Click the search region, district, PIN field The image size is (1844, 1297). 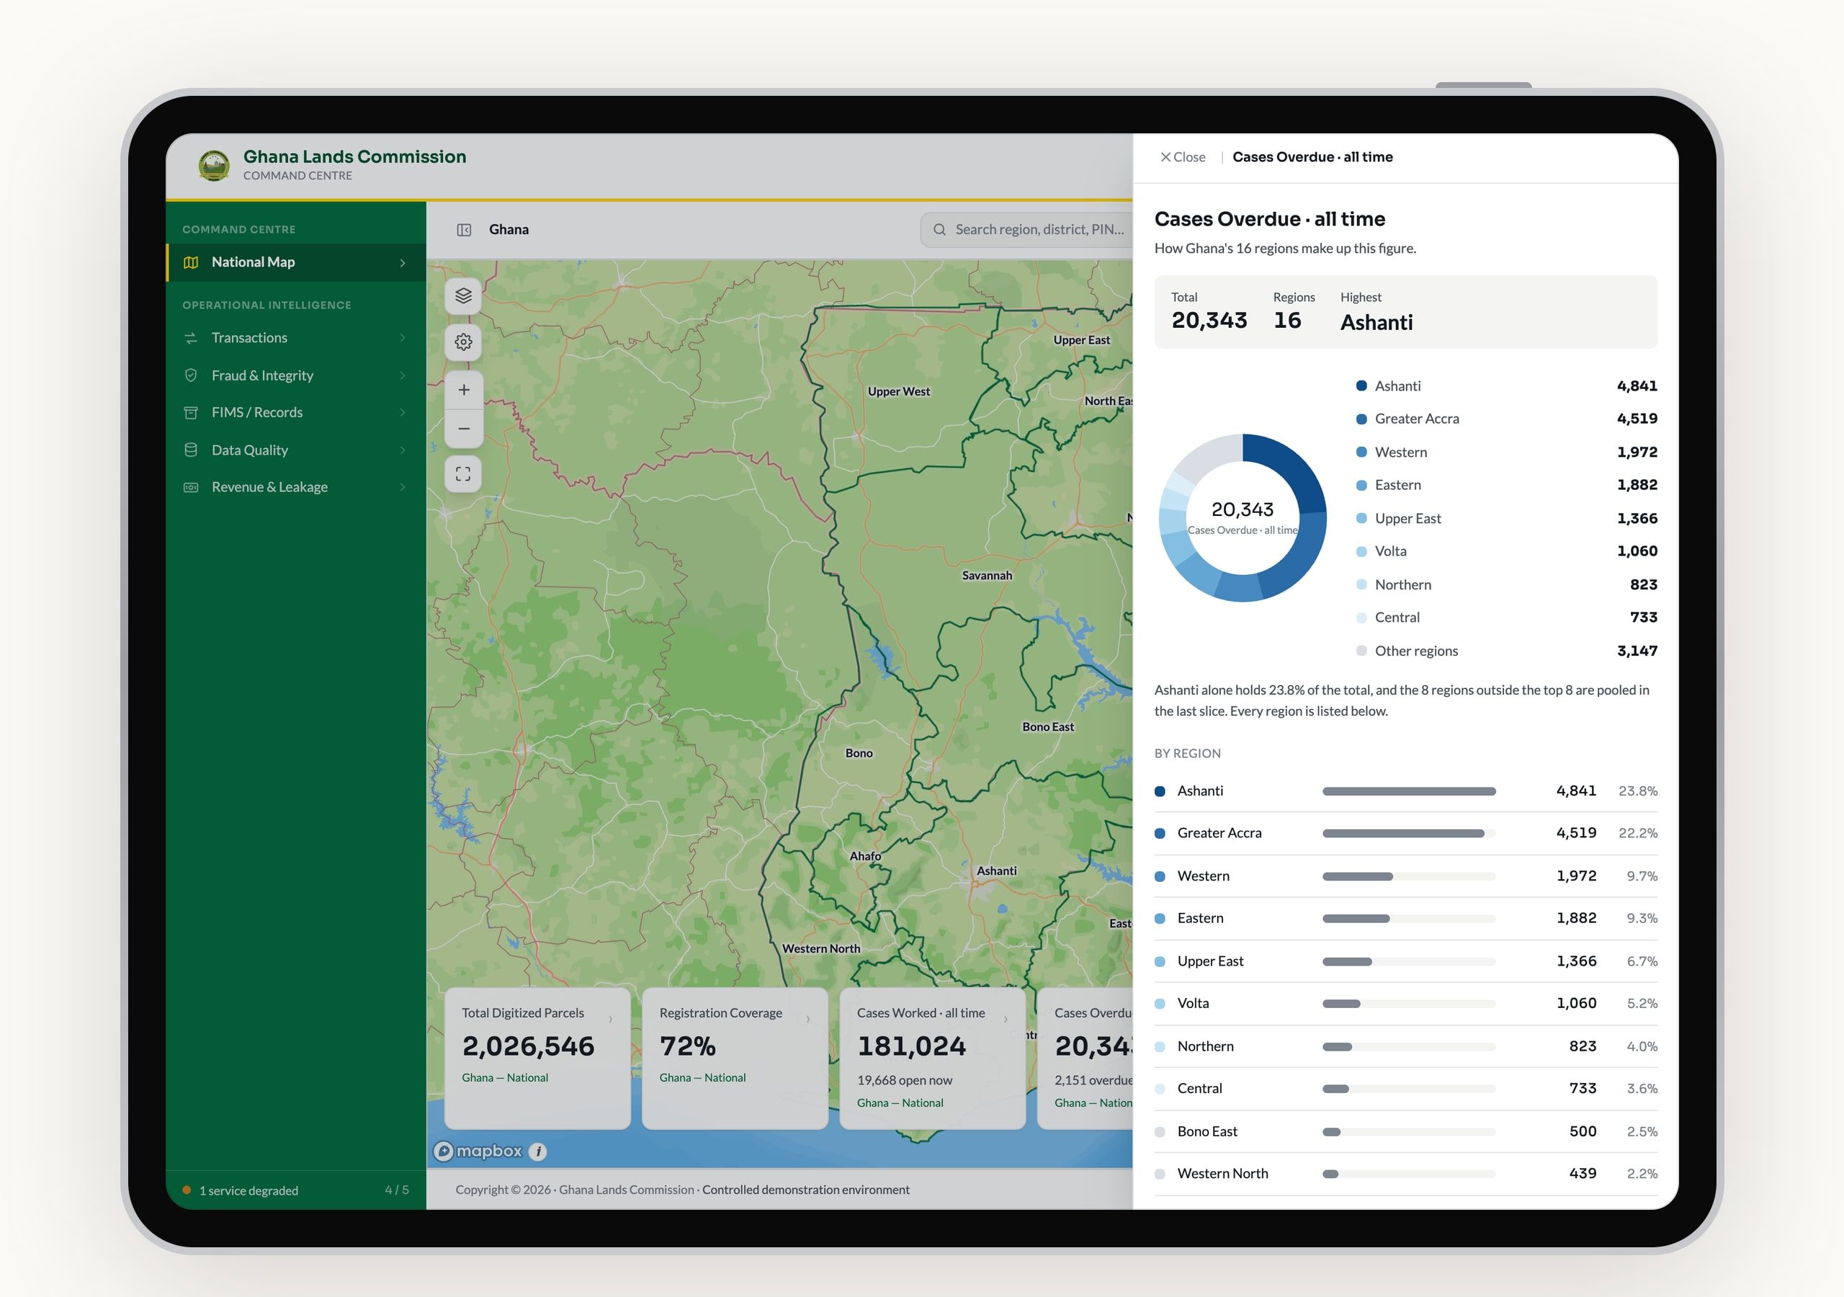coord(1027,230)
